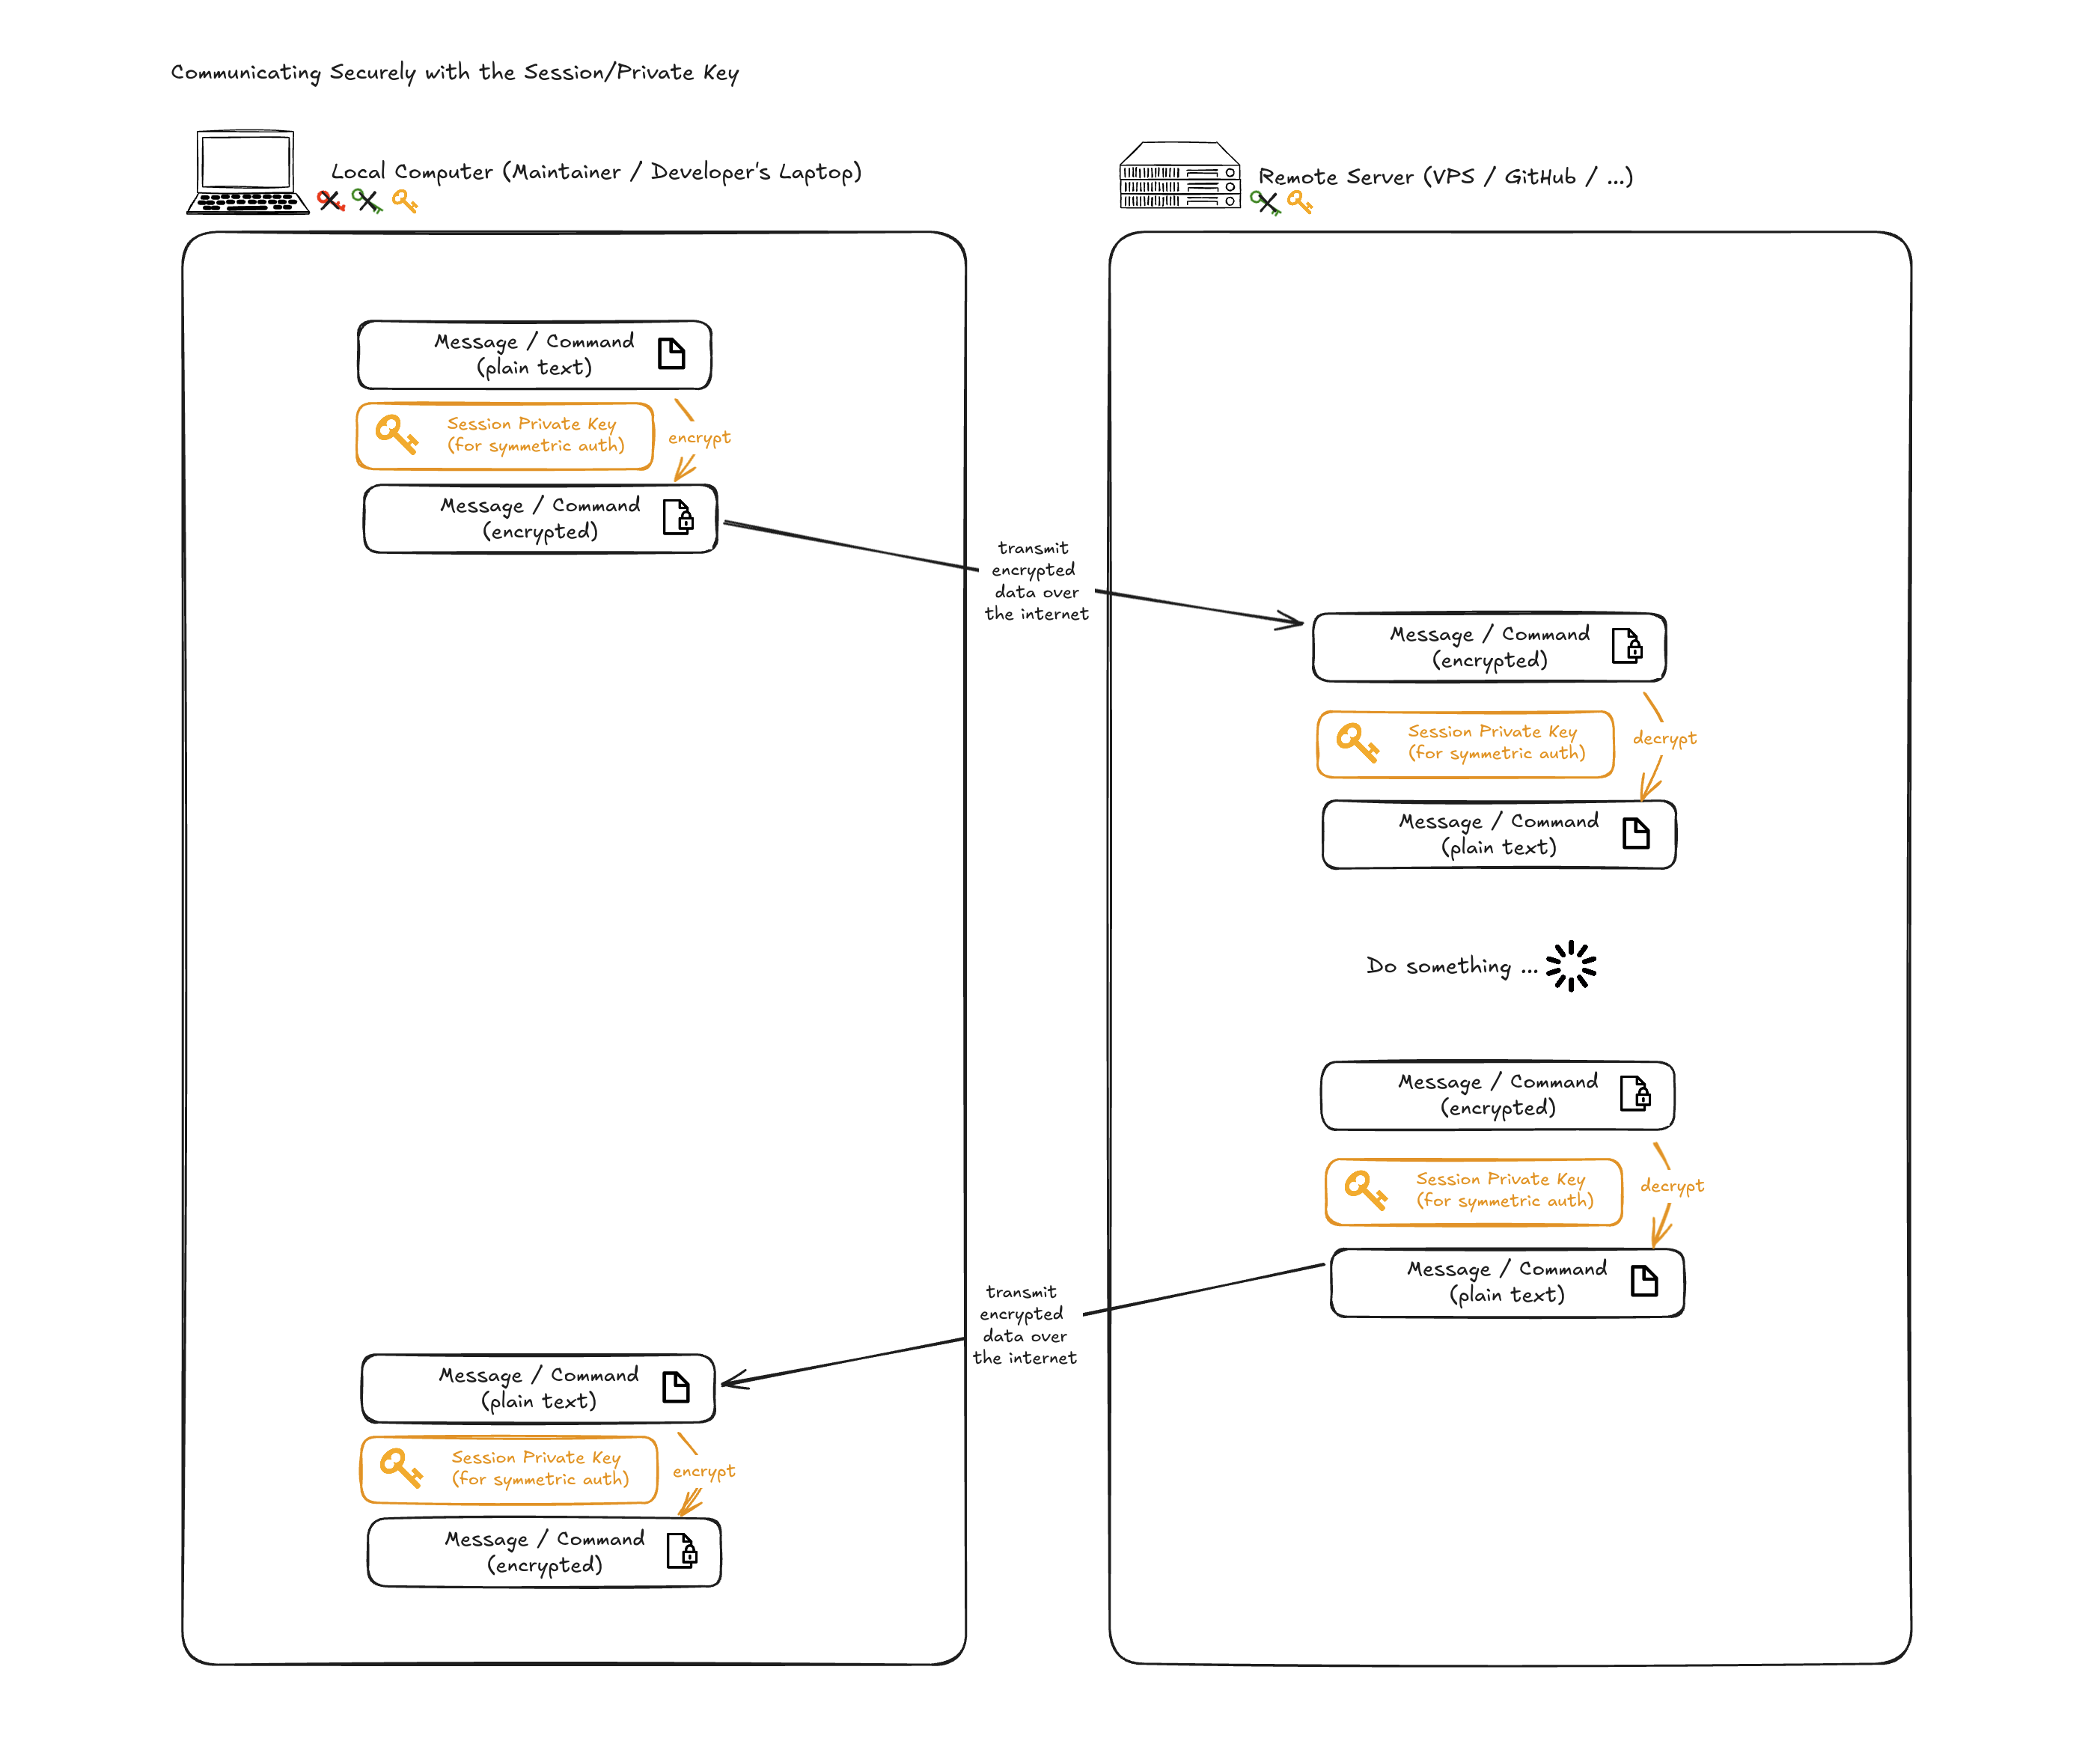This screenshot has width=2100, height=1747.
Task: Click the Local Computer heading text
Action: [x=596, y=172]
